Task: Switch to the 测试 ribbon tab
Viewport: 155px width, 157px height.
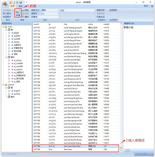Action: click(x=20, y=6)
